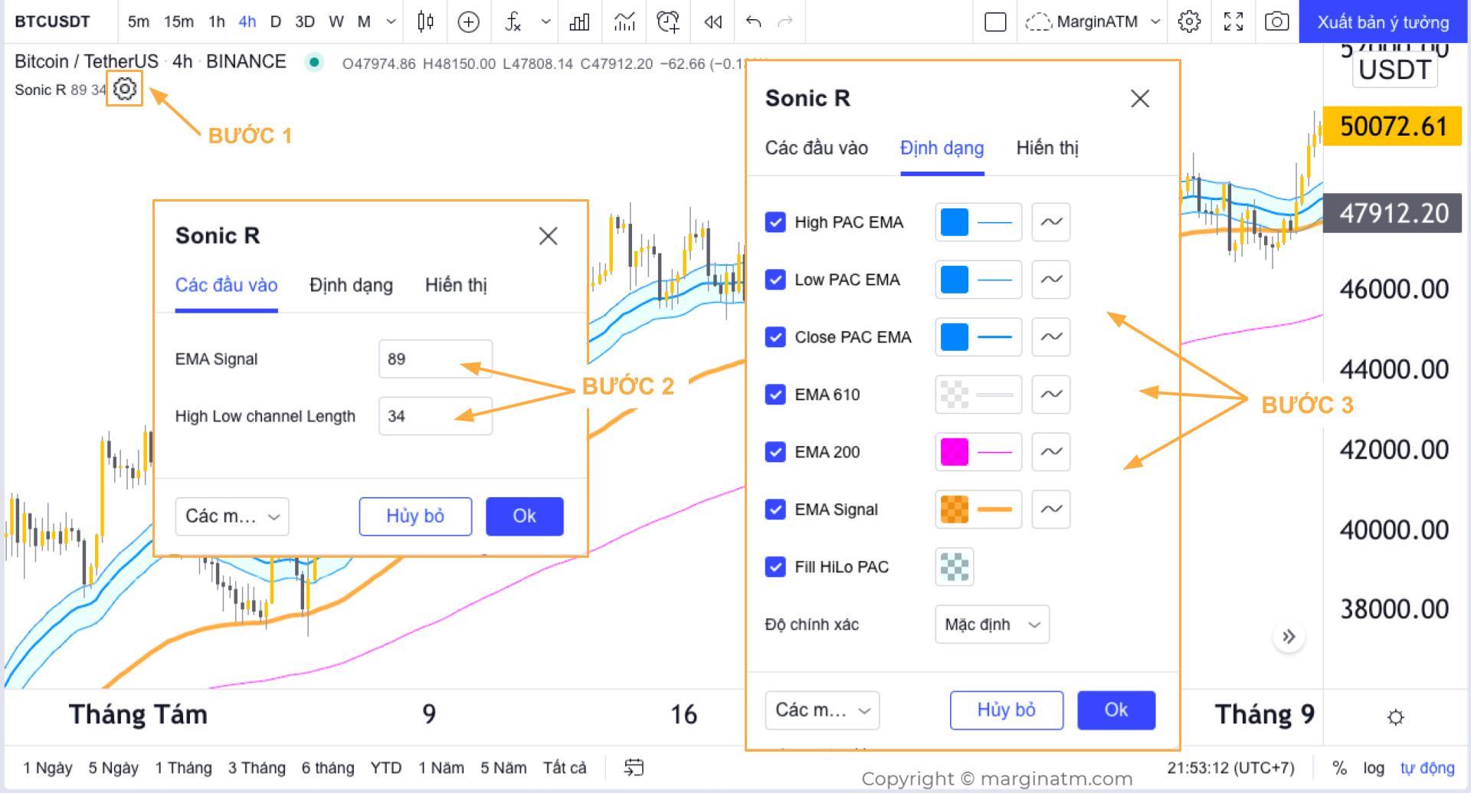Toggle the EMA 610 checkbox
Image resolution: width=1471 pixels, height=793 pixels.
point(775,395)
